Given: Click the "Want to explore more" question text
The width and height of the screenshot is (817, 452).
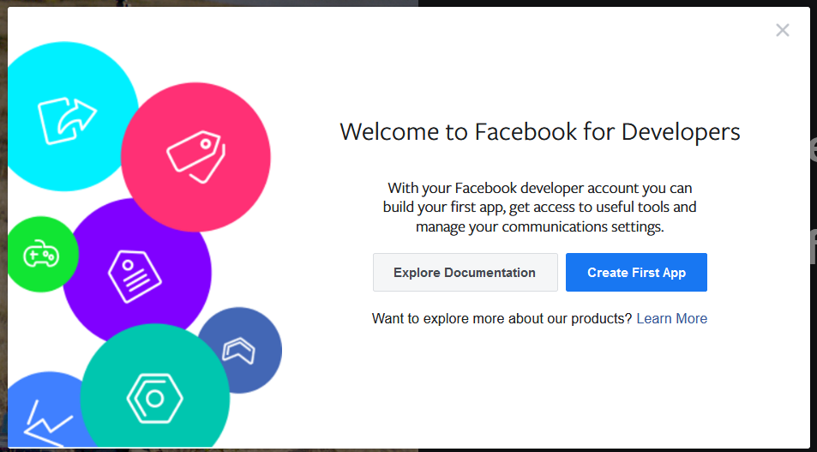Looking at the screenshot, I should click(x=502, y=319).
